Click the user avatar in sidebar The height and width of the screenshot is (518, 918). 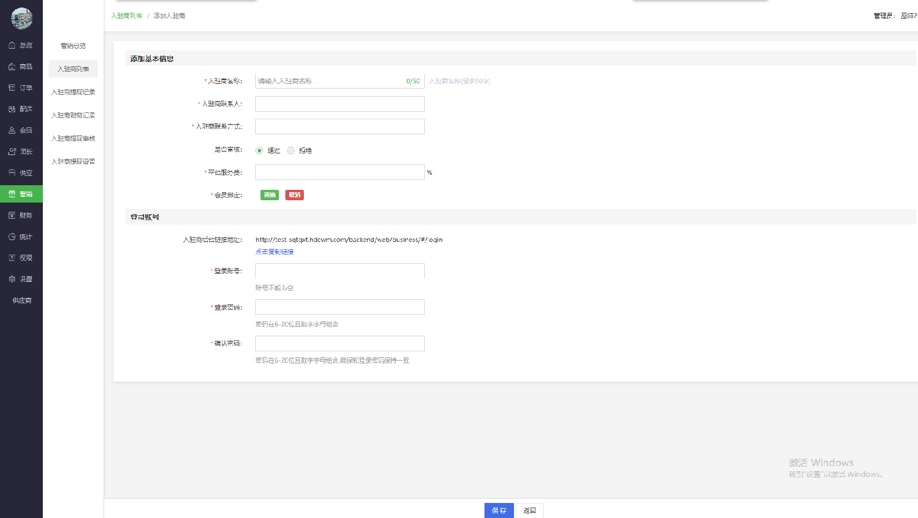click(21, 19)
